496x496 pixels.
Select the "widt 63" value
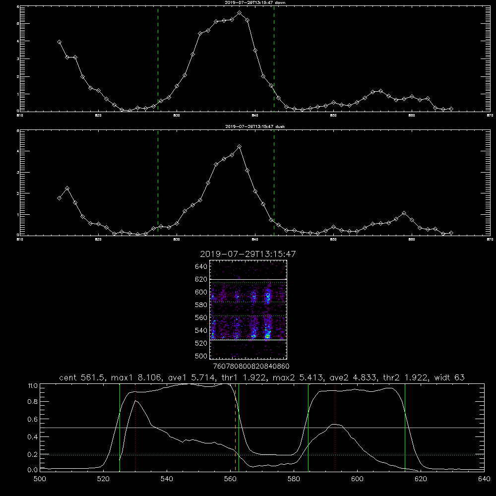(x=449, y=377)
